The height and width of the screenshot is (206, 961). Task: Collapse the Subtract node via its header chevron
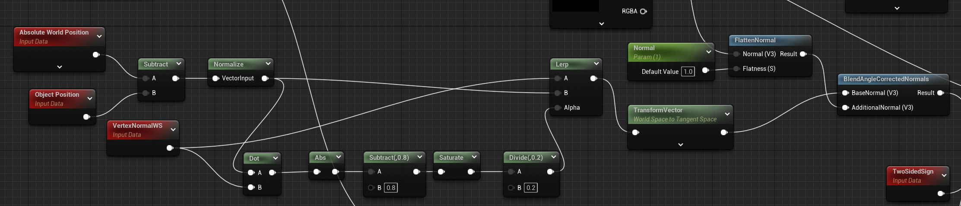click(179, 63)
